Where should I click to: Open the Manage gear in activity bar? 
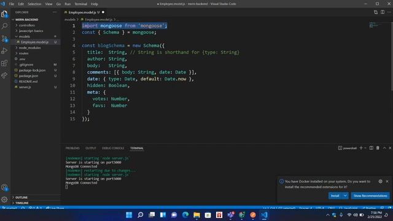4,200
